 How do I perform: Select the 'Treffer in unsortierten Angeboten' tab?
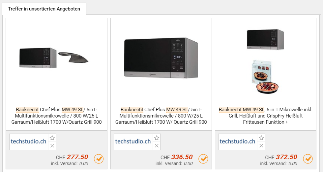click(x=44, y=9)
